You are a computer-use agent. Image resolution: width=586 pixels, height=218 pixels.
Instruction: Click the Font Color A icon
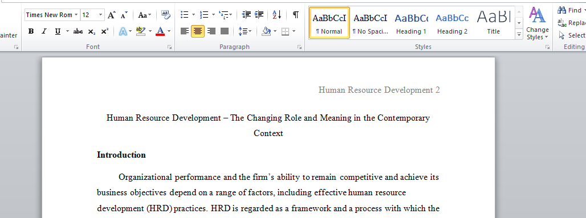pos(160,31)
